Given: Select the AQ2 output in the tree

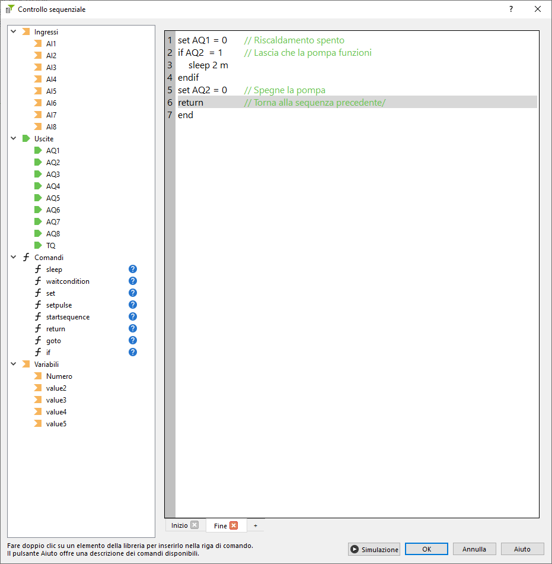Looking at the screenshot, I should point(53,162).
